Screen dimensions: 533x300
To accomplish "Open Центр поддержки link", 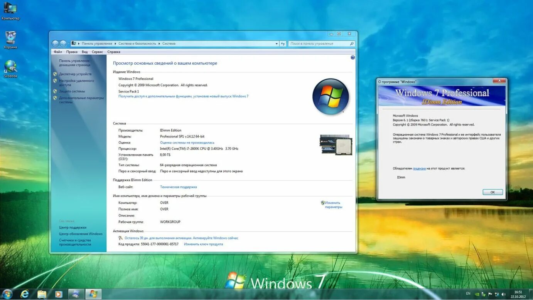I will [73, 228].
